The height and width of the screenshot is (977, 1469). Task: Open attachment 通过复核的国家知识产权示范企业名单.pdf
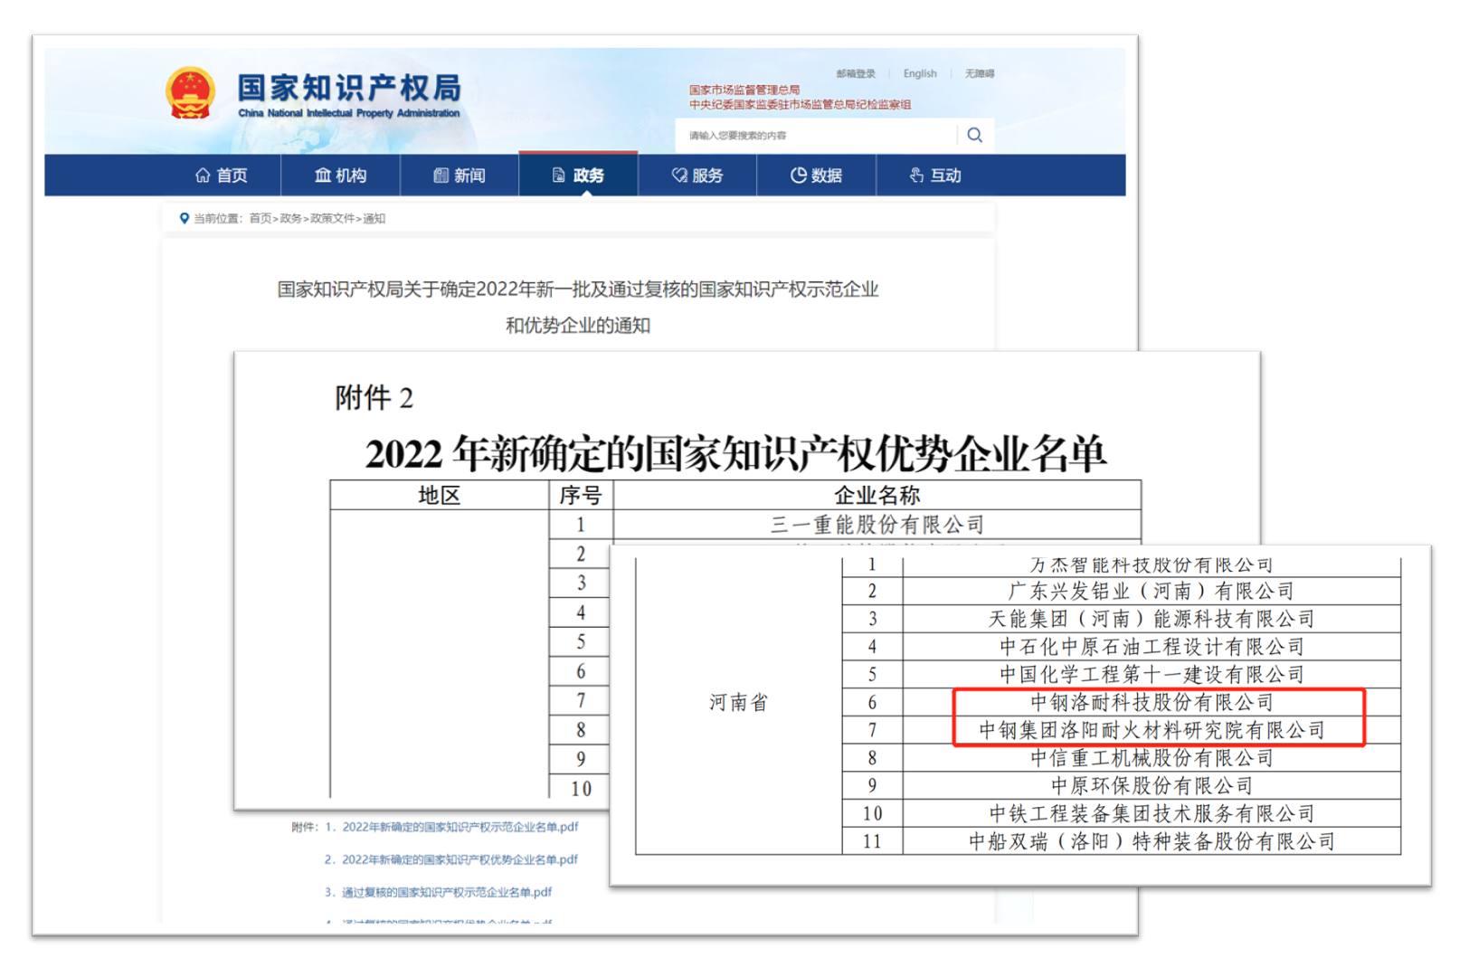[447, 892]
